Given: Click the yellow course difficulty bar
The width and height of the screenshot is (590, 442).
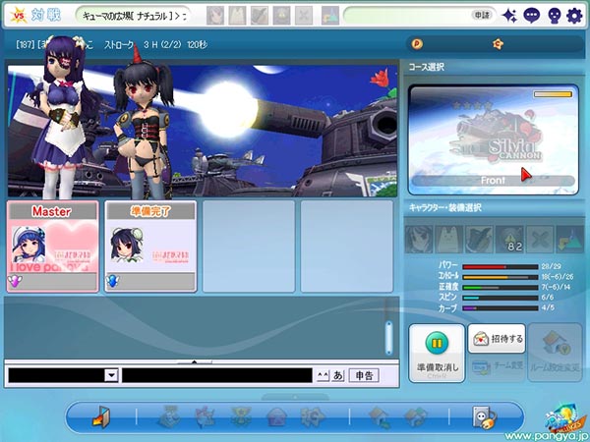Looking at the screenshot, I should click(x=553, y=94).
